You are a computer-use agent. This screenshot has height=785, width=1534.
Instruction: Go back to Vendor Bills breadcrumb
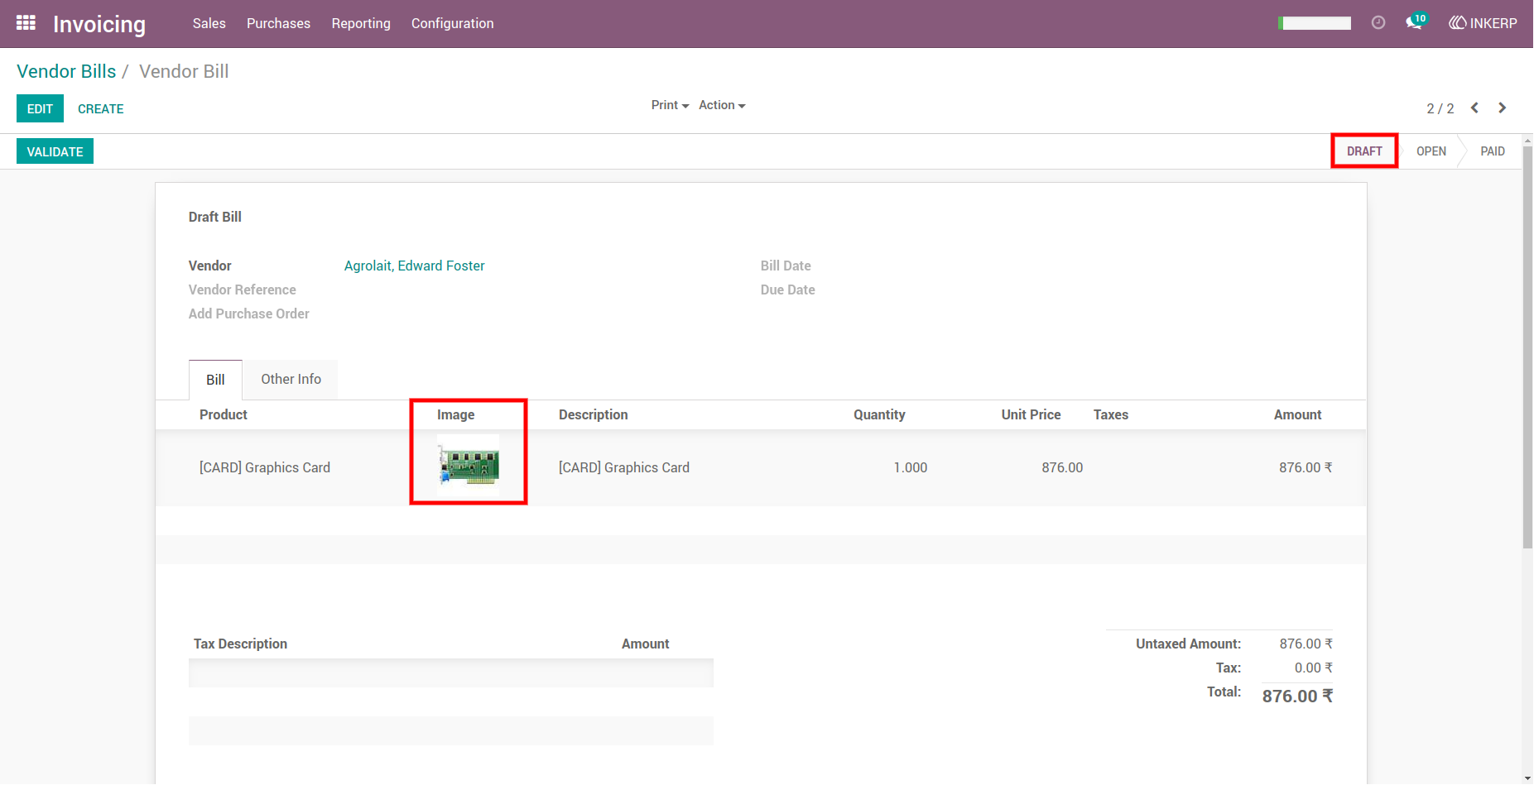tap(66, 71)
